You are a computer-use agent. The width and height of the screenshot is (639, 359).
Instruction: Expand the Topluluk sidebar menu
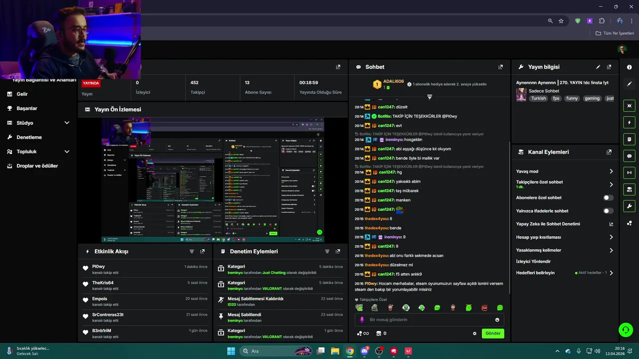coord(67,152)
